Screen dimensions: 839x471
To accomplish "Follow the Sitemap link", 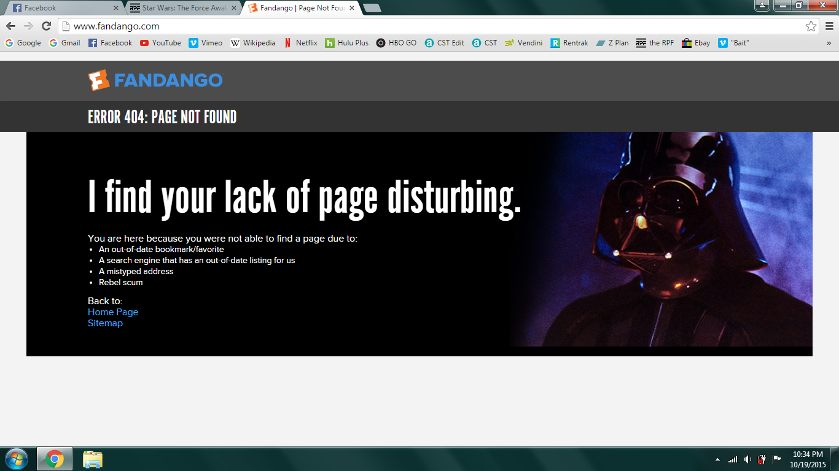I will (x=105, y=323).
